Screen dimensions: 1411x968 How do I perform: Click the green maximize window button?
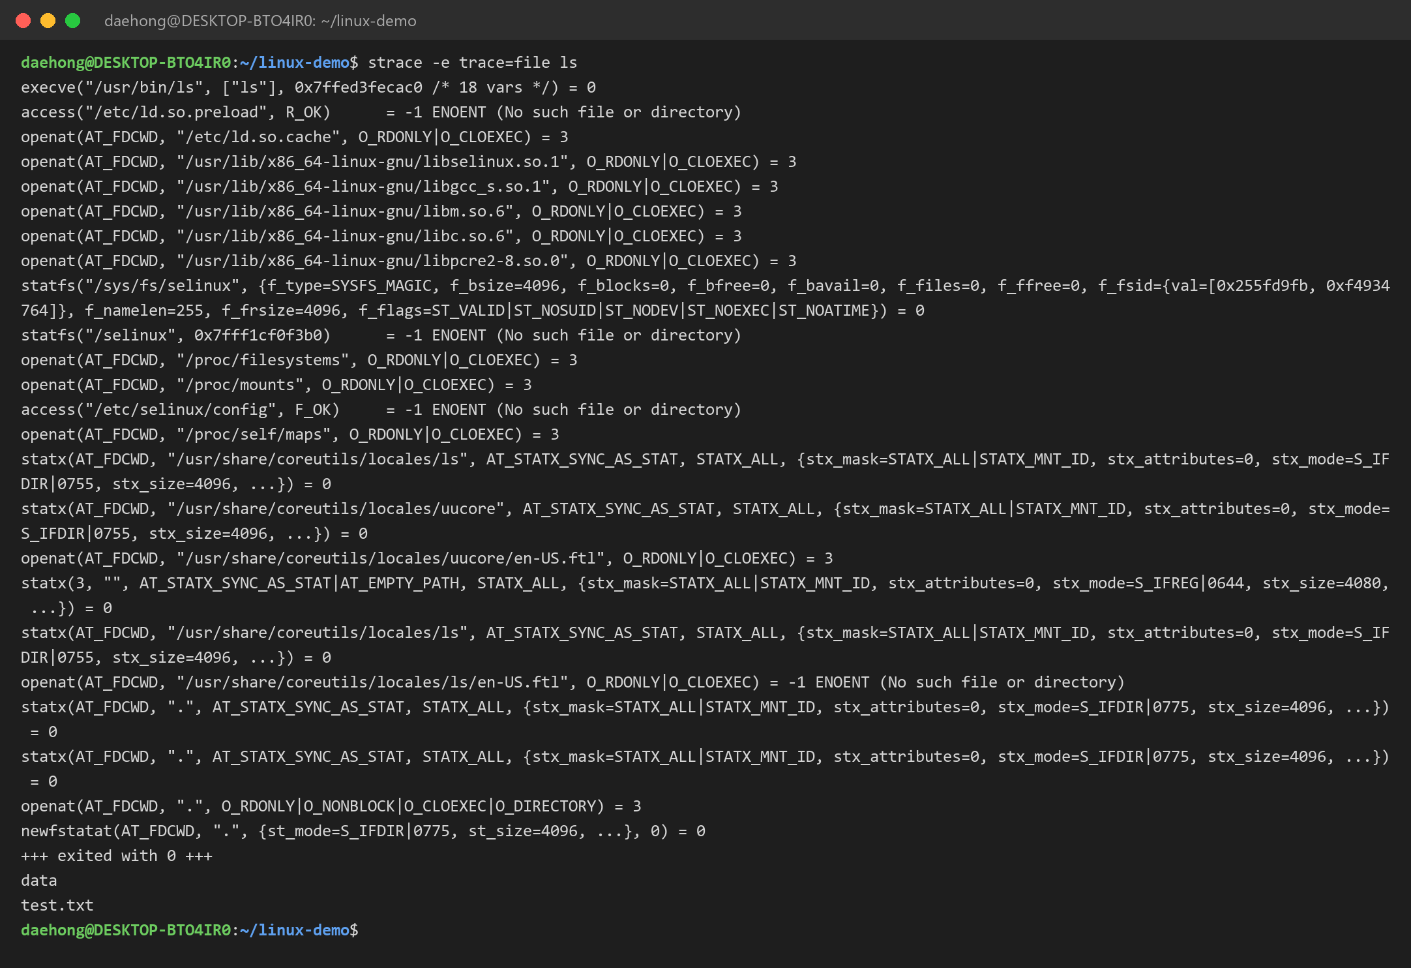coord(73,21)
